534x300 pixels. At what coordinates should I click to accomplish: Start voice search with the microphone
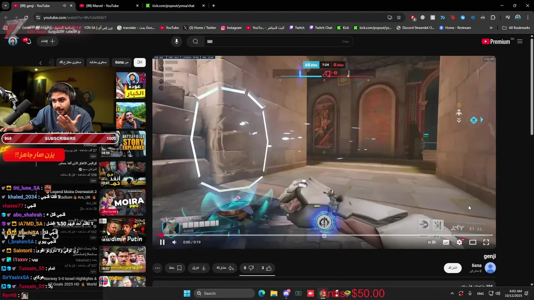(176, 41)
